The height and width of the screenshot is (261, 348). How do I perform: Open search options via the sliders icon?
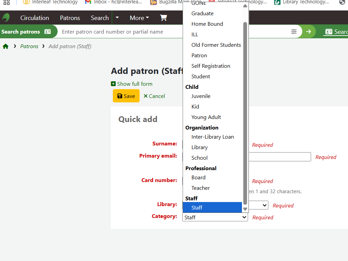click(294, 32)
